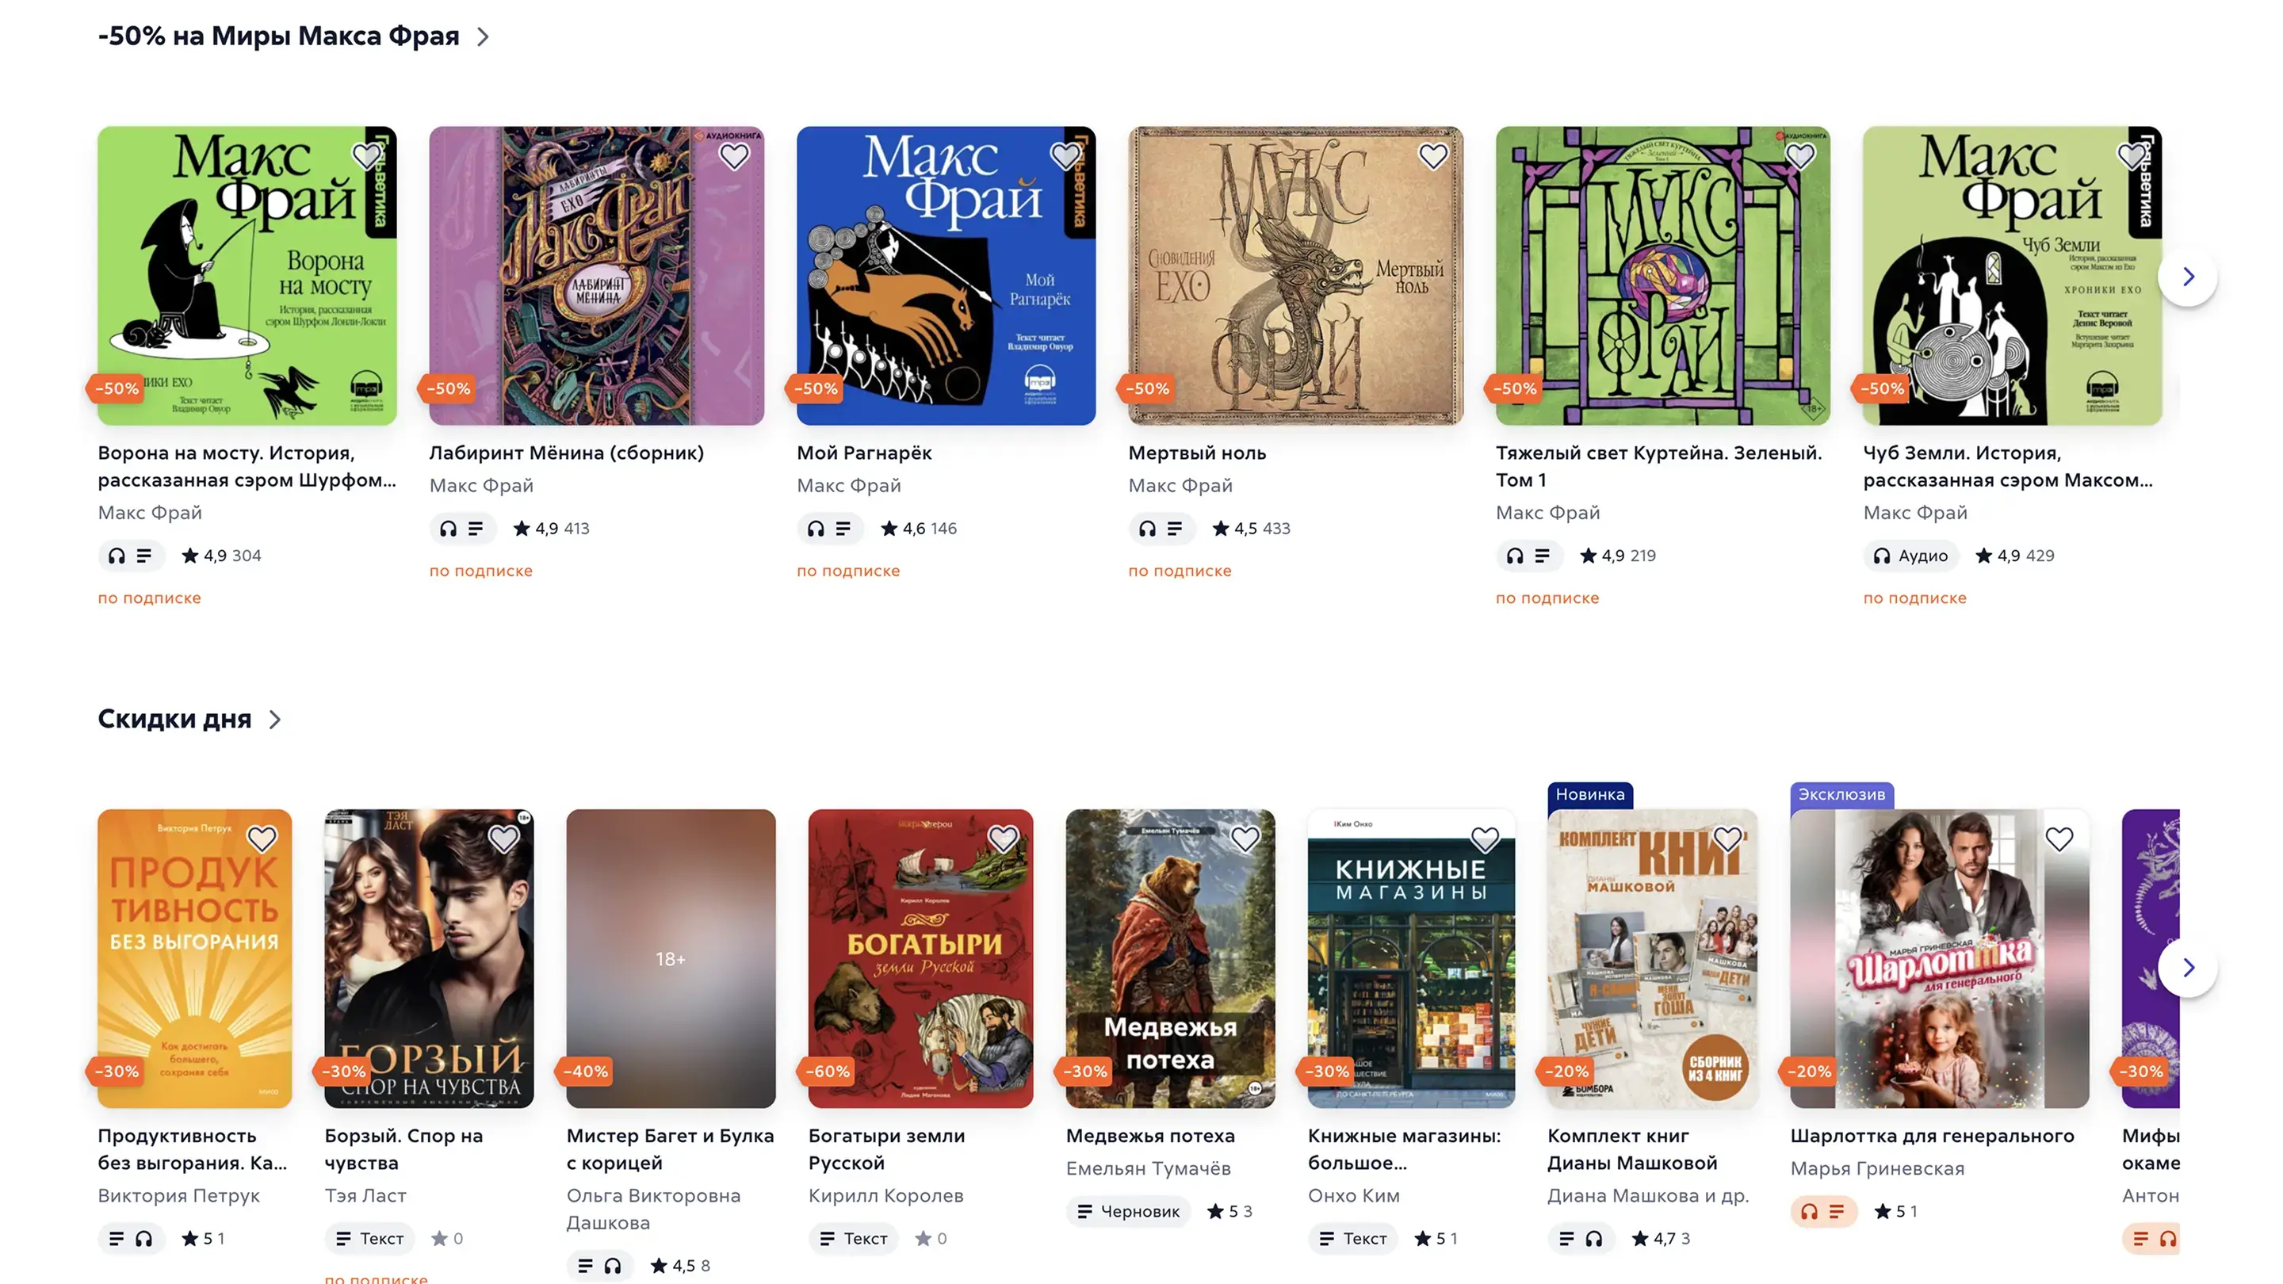Add Мертвый ноль to favorites via heart
The height and width of the screenshot is (1284, 2283).
[x=1433, y=157]
